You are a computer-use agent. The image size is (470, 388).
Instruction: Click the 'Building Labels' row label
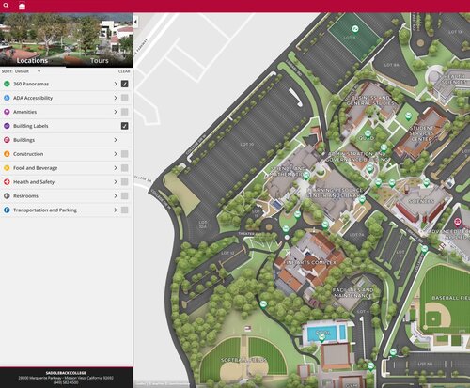point(31,126)
